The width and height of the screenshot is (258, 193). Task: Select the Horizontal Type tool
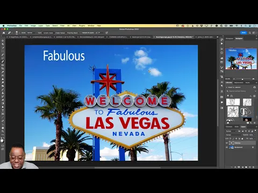(x=3, y=110)
